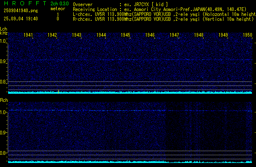Click the 1946 time marker

150,35
